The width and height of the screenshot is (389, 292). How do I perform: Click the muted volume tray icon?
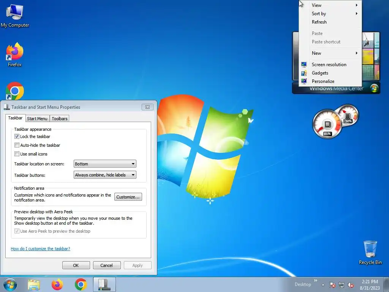pos(351,285)
